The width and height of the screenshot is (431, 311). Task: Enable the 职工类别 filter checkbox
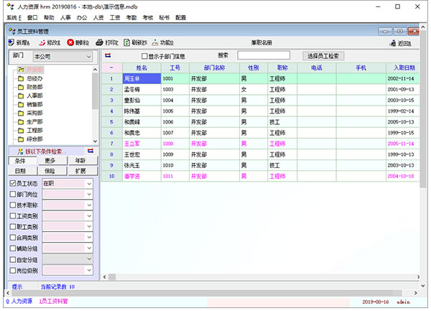point(13,227)
